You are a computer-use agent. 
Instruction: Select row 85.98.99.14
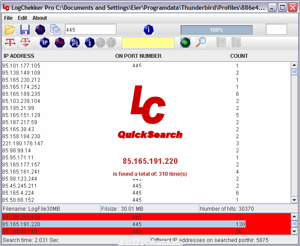click(146, 151)
